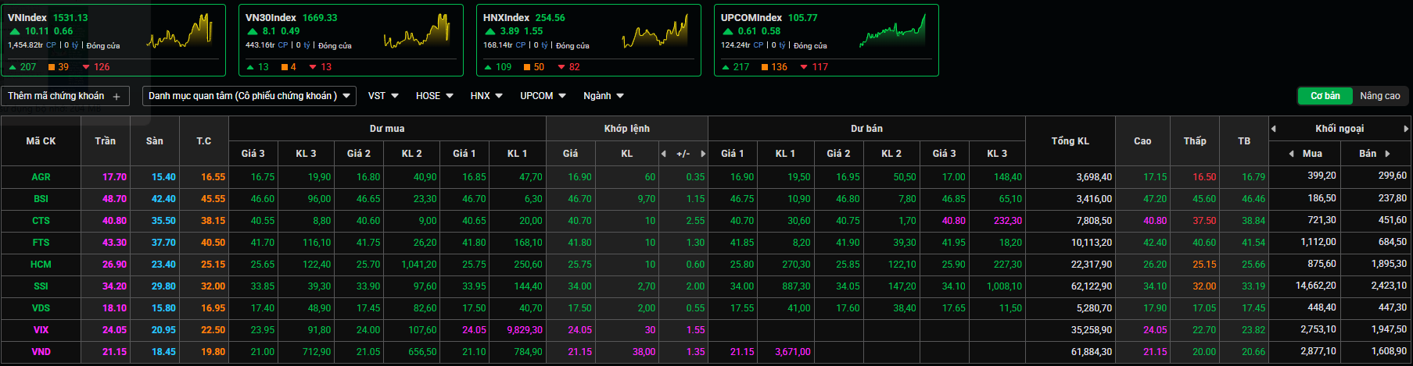Click the Khớp lệnh group header
Viewport: 1413px width, 366px height.
coord(626,129)
